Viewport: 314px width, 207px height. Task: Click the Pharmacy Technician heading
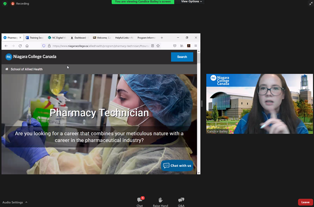(99, 113)
